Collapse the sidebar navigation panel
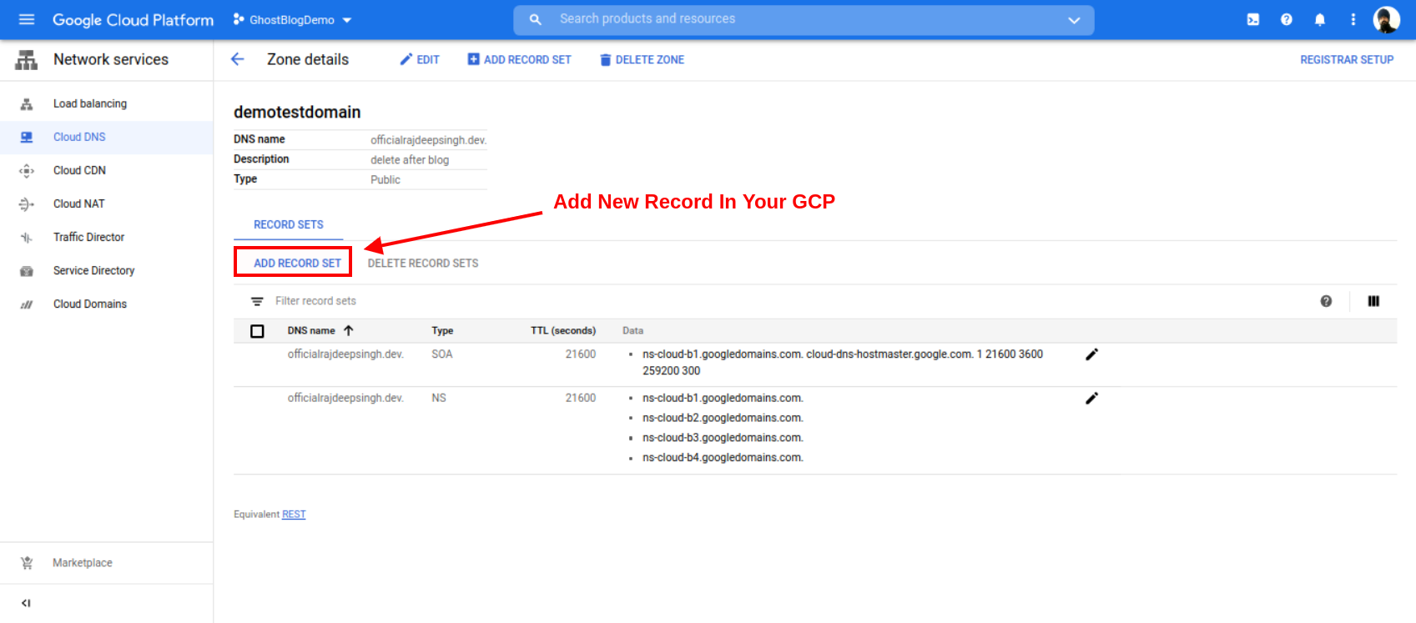The height and width of the screenshot is (623, 1416). pos(26,603)
